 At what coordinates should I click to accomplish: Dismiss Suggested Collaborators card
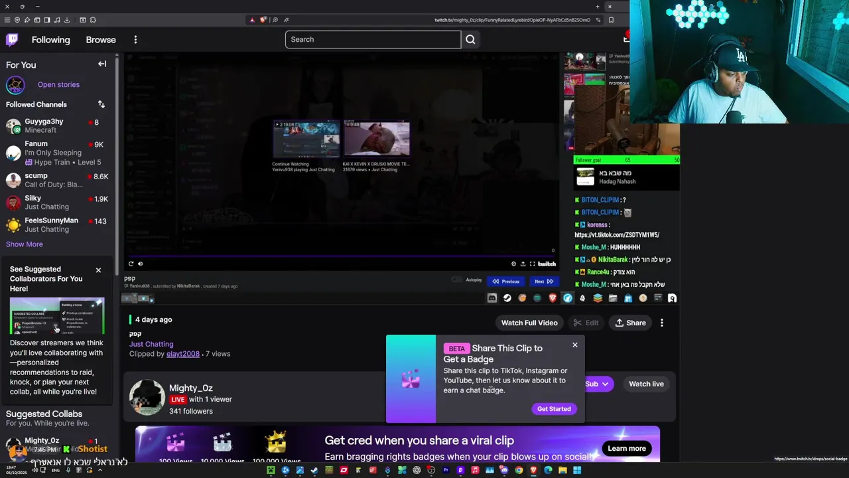tap(98, 270)
